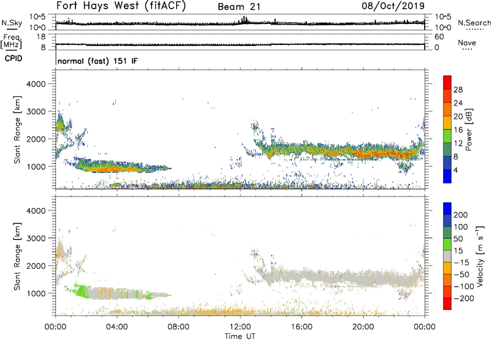Click the '12:00' time axis tick label
491x340 pixels.
click(240, 327)
